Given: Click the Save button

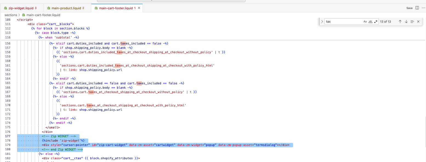Looking at the screenshot, I should (409, 8).
